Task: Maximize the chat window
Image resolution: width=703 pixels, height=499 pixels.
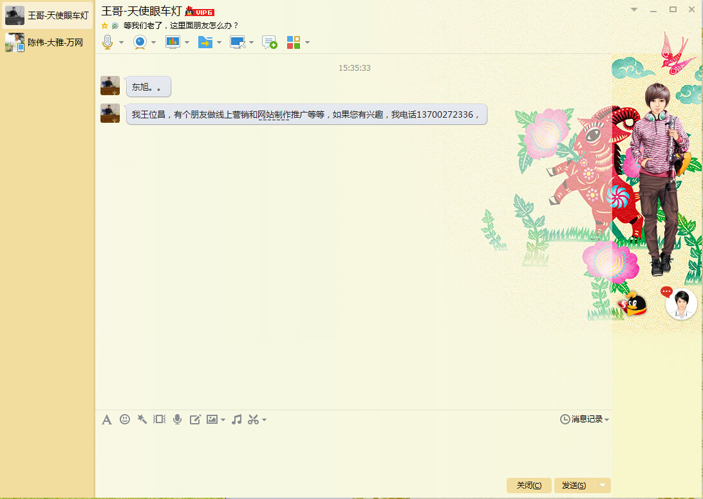Action: 673,10
